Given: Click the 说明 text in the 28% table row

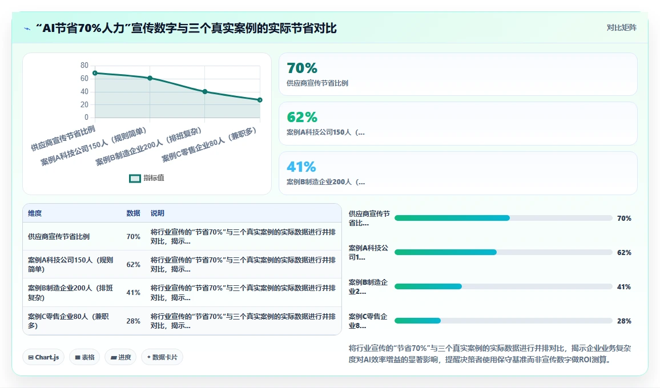Looking at the screenshot, I should pos(243,321).
